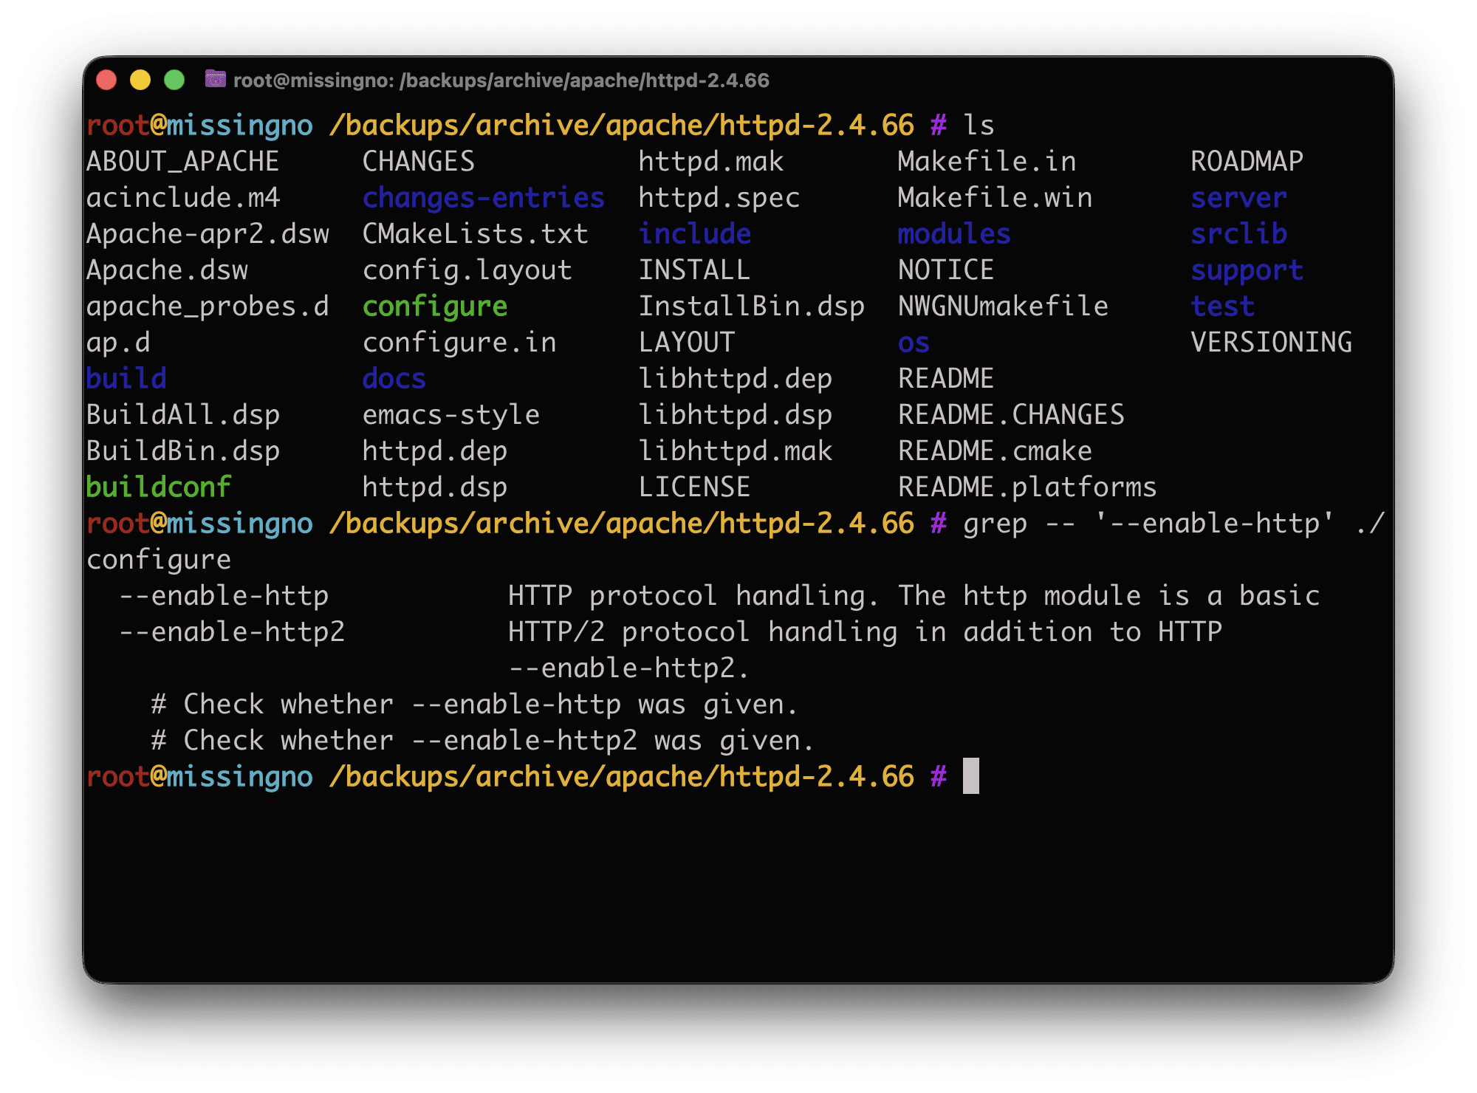Click the green 'configure' executable name
1477x1093 pixels.
(434, 306)
